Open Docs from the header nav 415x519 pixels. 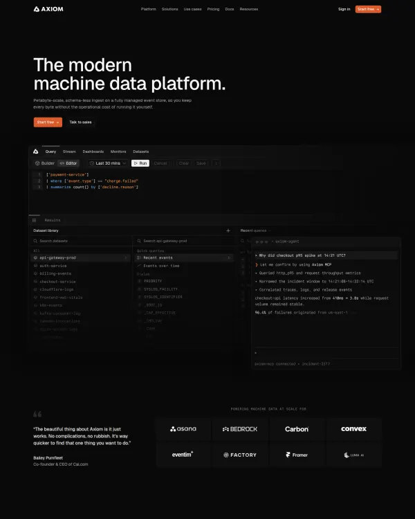(230, 9)
